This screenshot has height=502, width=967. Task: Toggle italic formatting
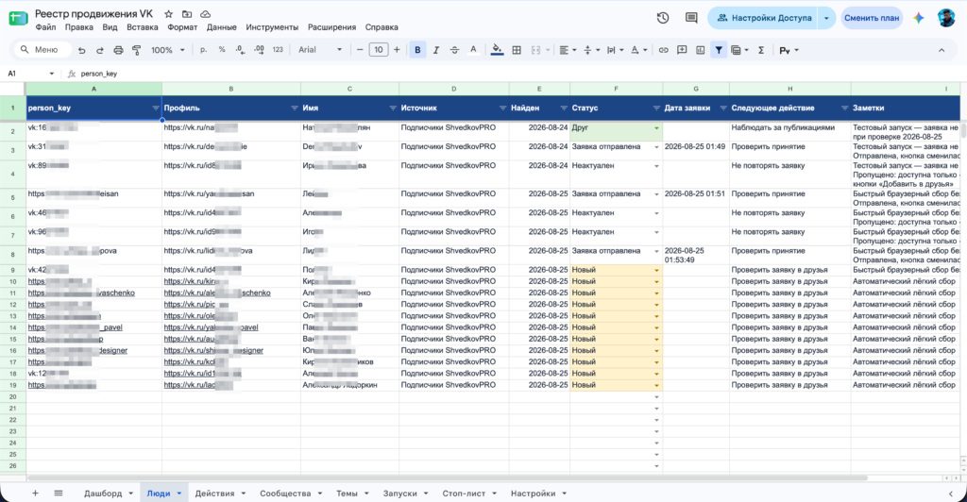point(436,50)
